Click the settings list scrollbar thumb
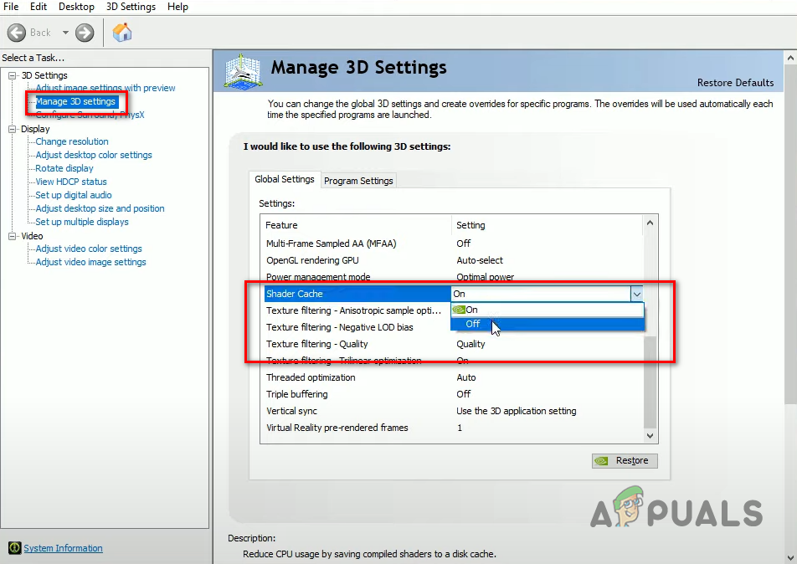The height and width of the screenshot is (564, 797). [650, 381]
